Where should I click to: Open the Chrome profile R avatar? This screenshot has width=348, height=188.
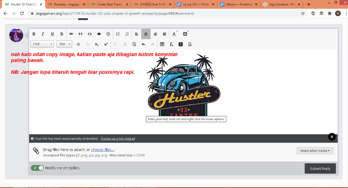pos(338,13)
